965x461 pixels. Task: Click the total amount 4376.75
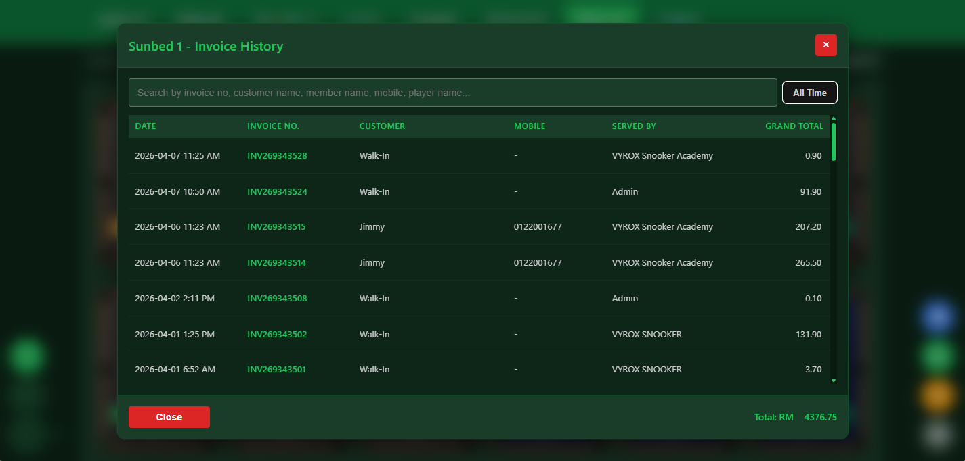pyautogui.click(x=820, y=417)
